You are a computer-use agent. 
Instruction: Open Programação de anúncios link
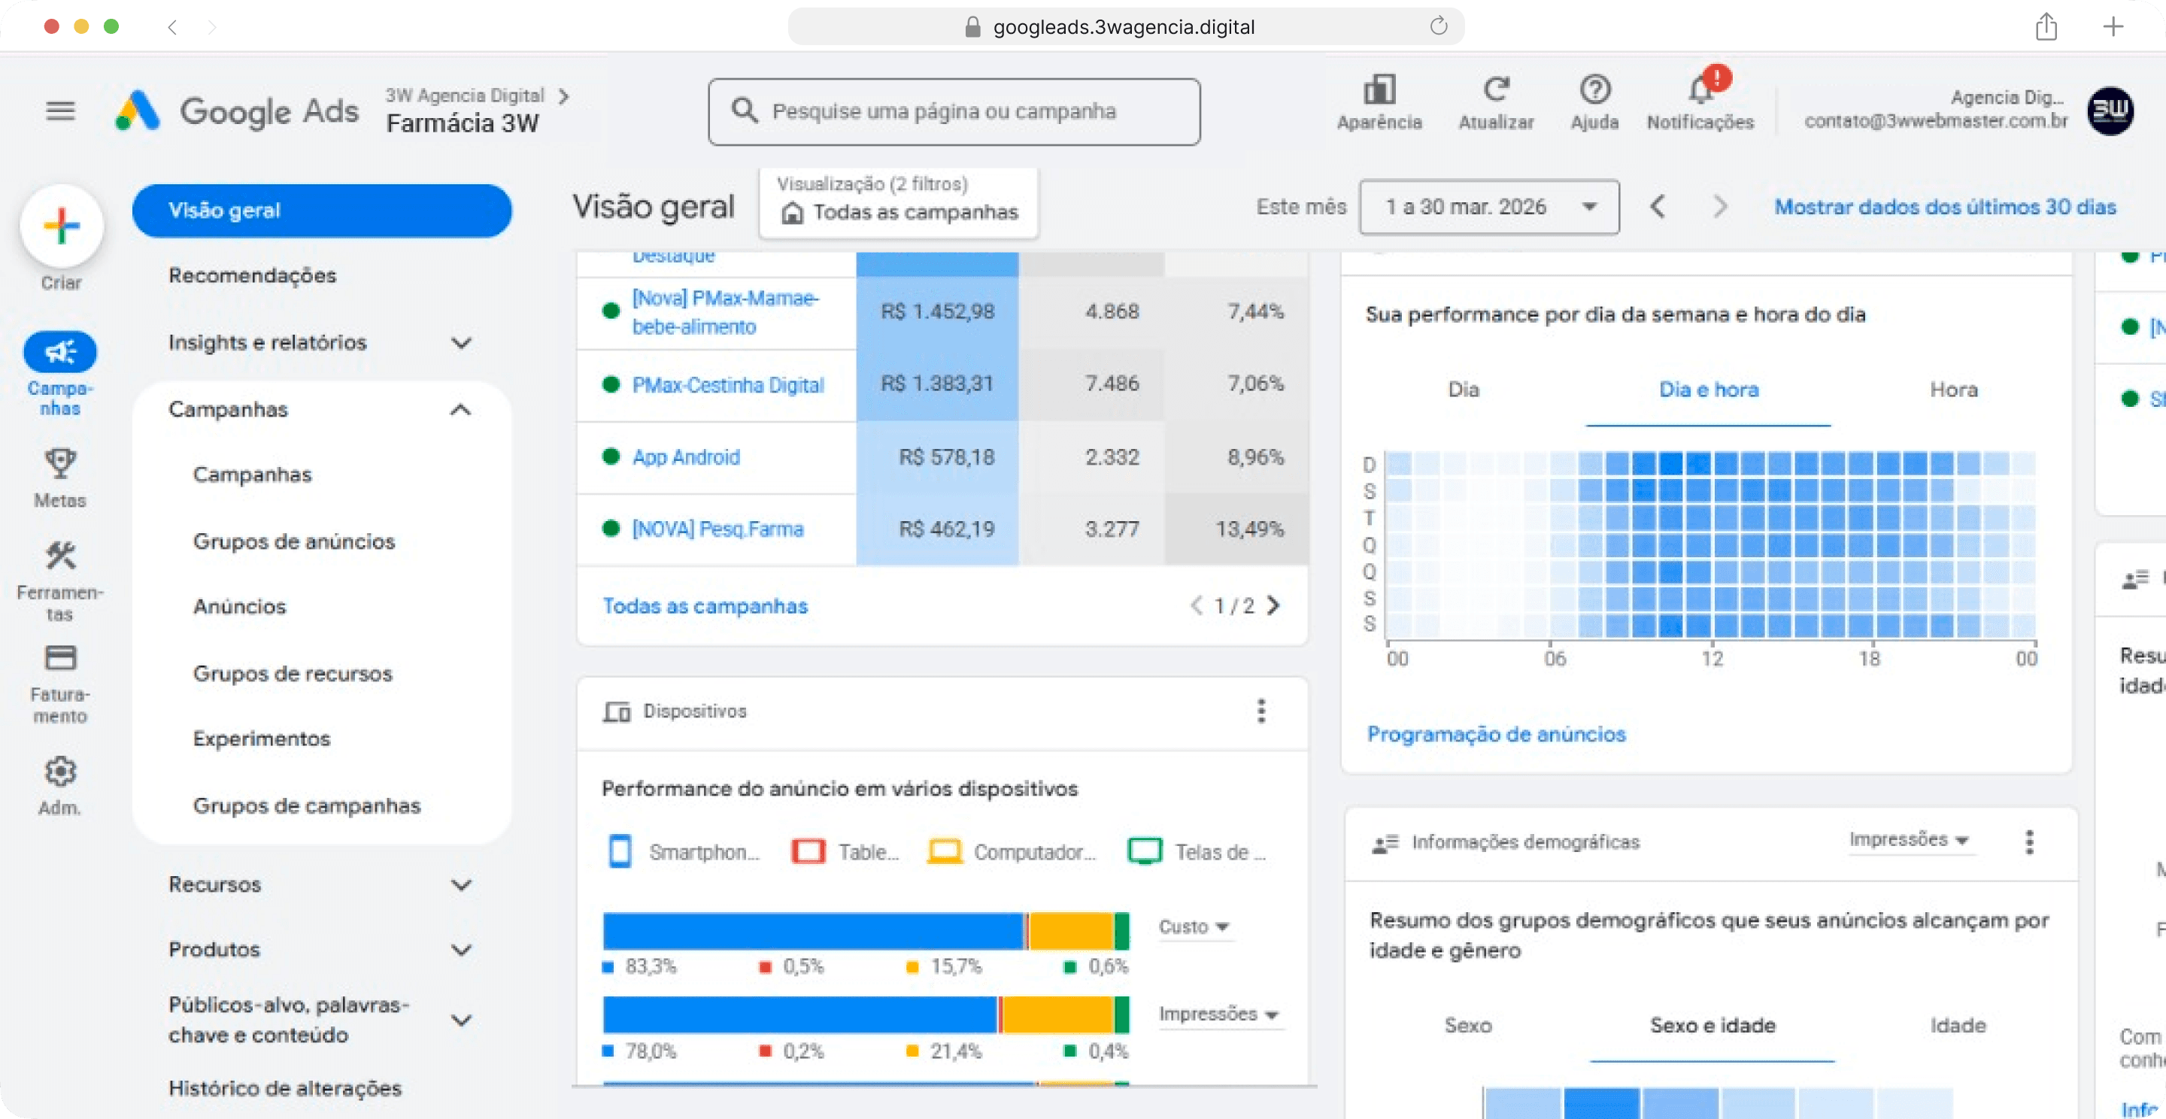[x=1496, y=735]
